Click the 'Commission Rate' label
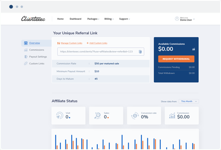Viewport: 221px width, 150px height. click(x=66, y=63)
